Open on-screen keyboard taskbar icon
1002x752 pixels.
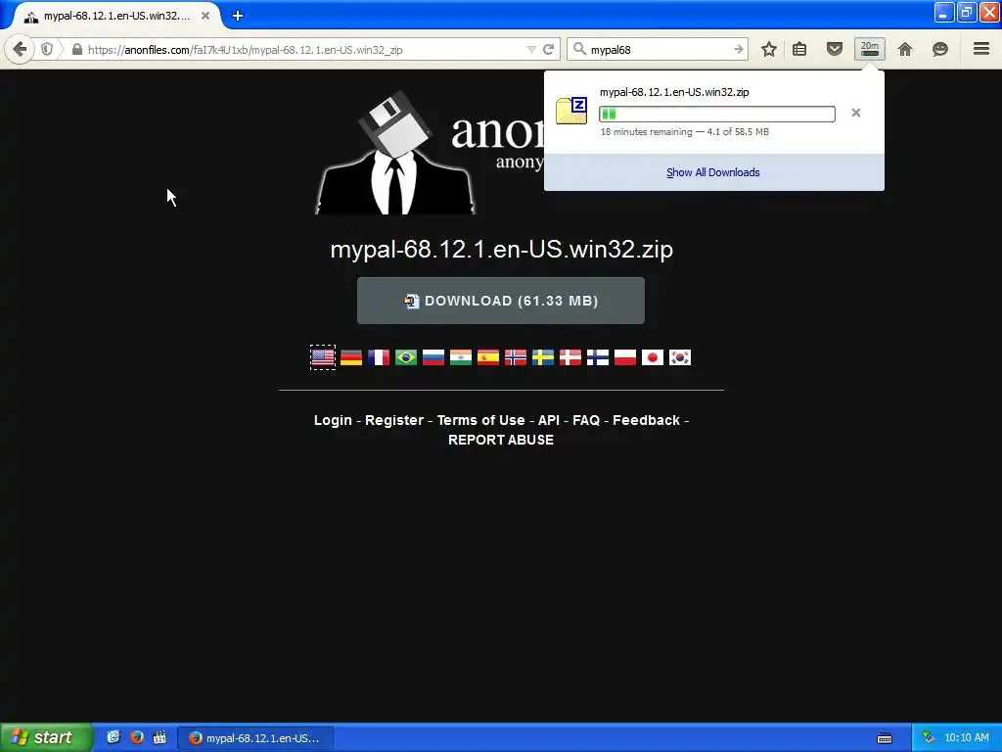[885, 738]
